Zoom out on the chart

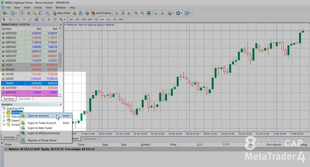[x=142, y=13]
